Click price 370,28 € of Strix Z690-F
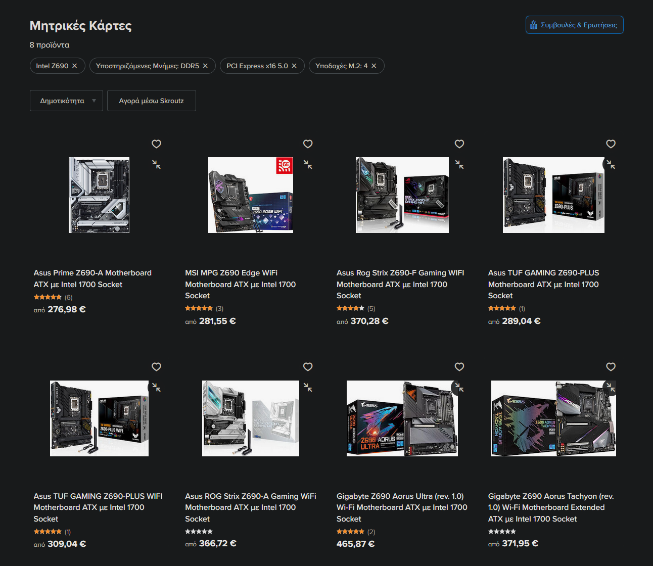This screenshot has height=566, width=653. tap(369, 321)
